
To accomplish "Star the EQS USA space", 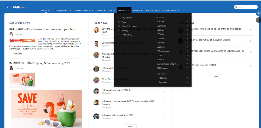I will 187,60.
